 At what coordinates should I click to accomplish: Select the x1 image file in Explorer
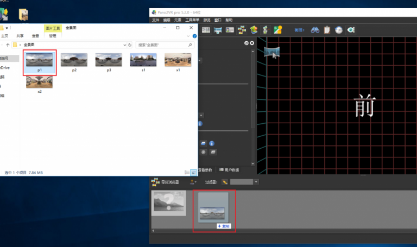click(178, 62)
